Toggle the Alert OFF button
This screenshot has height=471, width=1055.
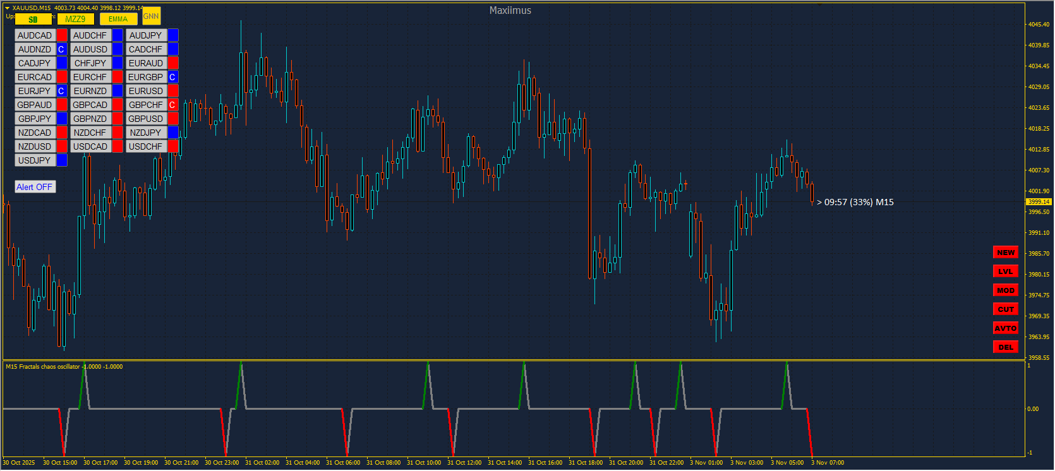[x=35, y=187]
